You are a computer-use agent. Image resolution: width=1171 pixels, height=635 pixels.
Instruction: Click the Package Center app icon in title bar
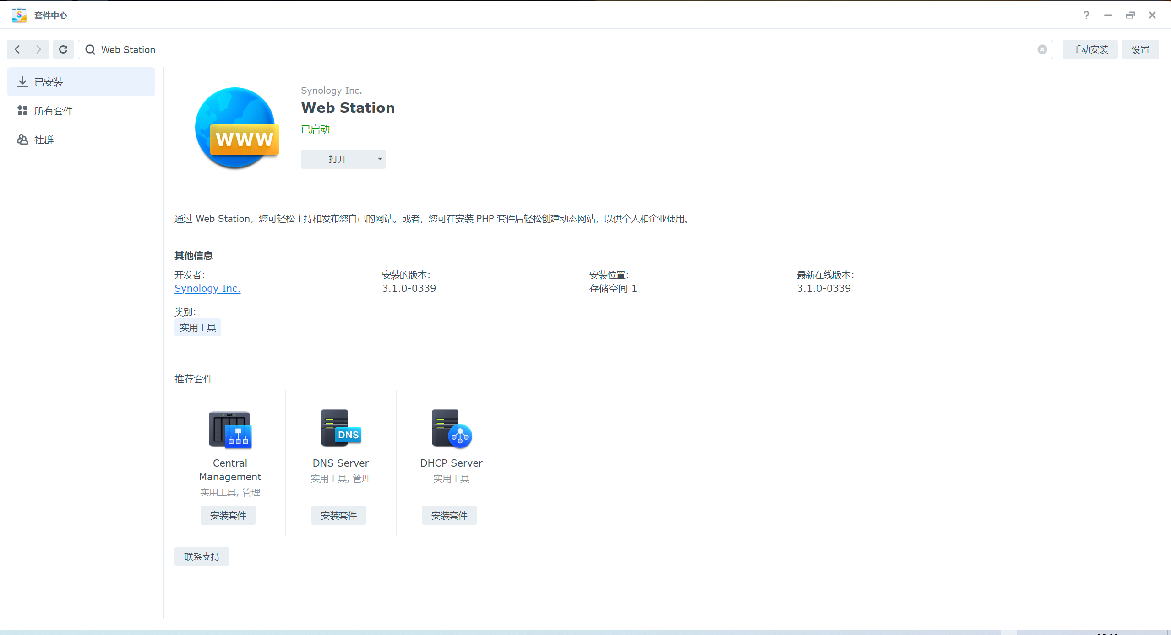(19, 15)
